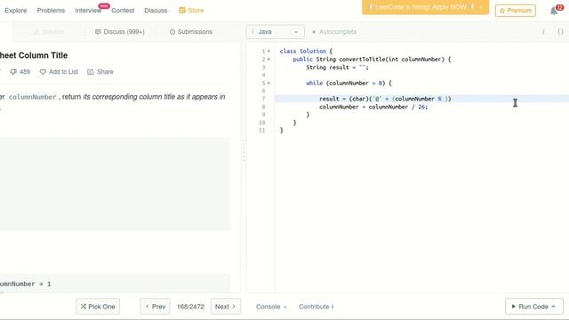Screen dimensions: 569x320
Task: Click the Share label
Action: click(x=105, y=72)
